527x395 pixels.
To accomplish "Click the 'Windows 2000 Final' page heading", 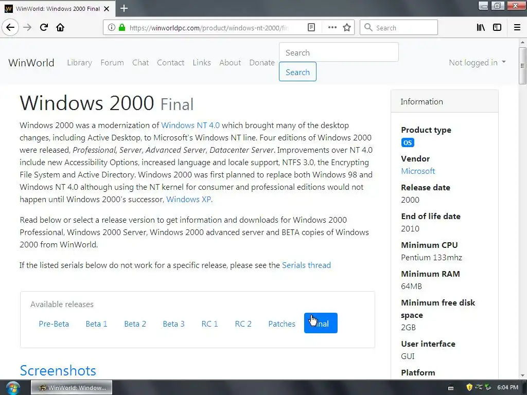I will click(107, 103).
